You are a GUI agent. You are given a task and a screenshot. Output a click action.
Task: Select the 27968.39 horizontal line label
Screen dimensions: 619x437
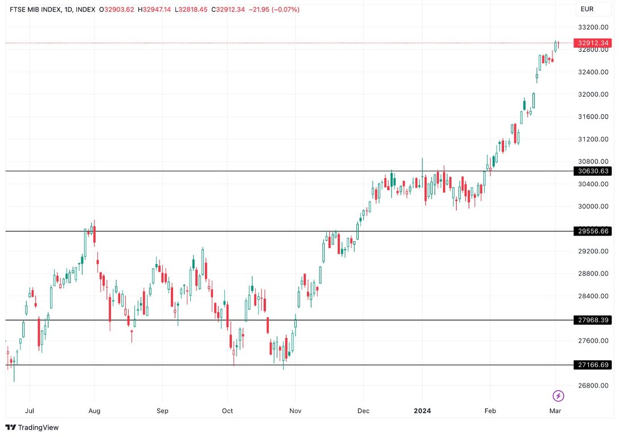point(593,320)
